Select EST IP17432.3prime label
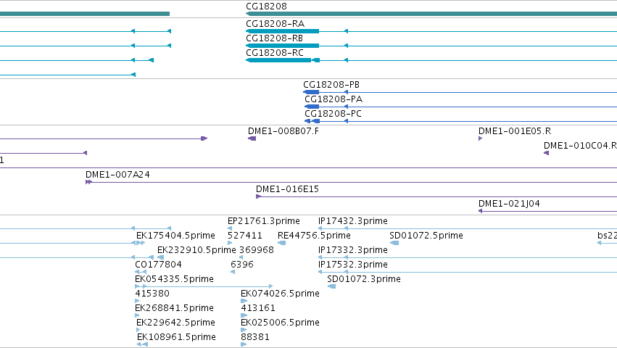This screenshot has height=348, width=617. [353, 221]
